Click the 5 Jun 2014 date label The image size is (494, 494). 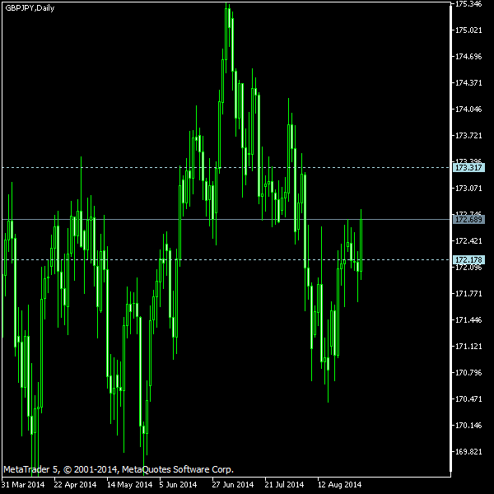coord(178,485)
